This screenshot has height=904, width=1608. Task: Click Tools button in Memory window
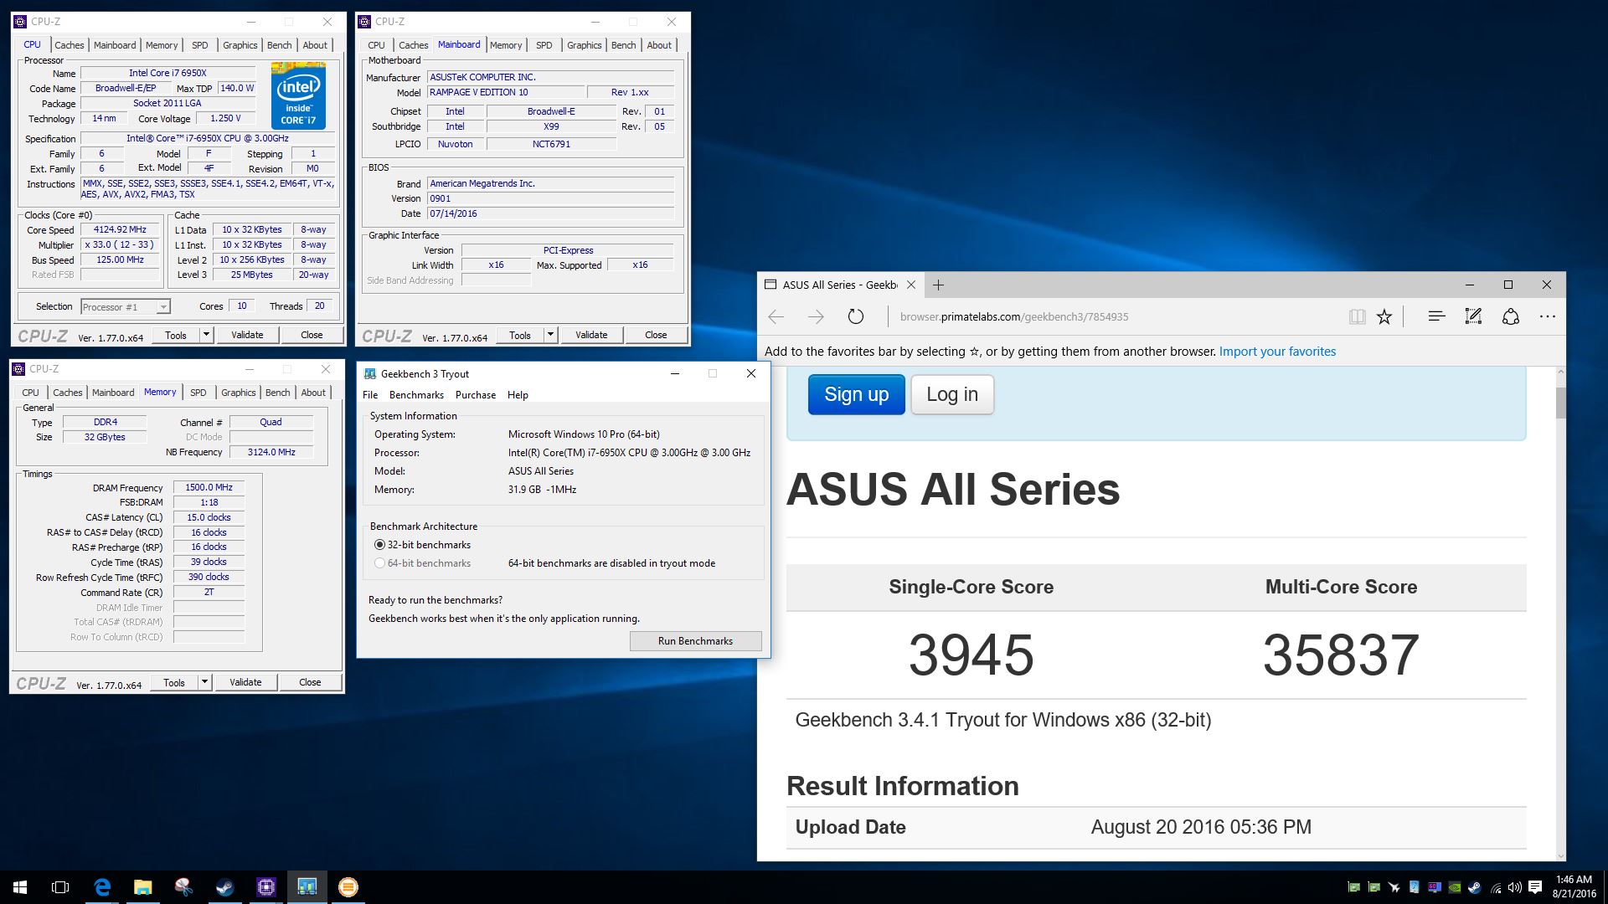click(x=174, y=682)
